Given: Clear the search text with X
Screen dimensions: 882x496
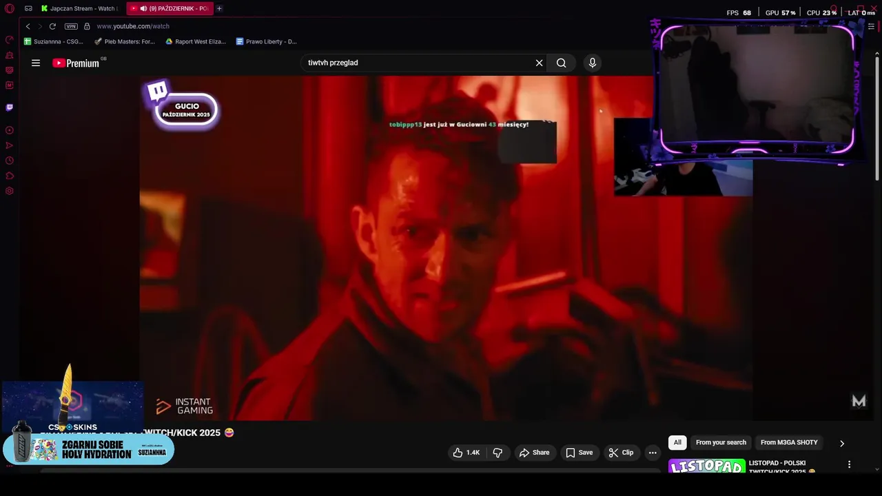Looking at the screenshot, I should pos(539,63).
